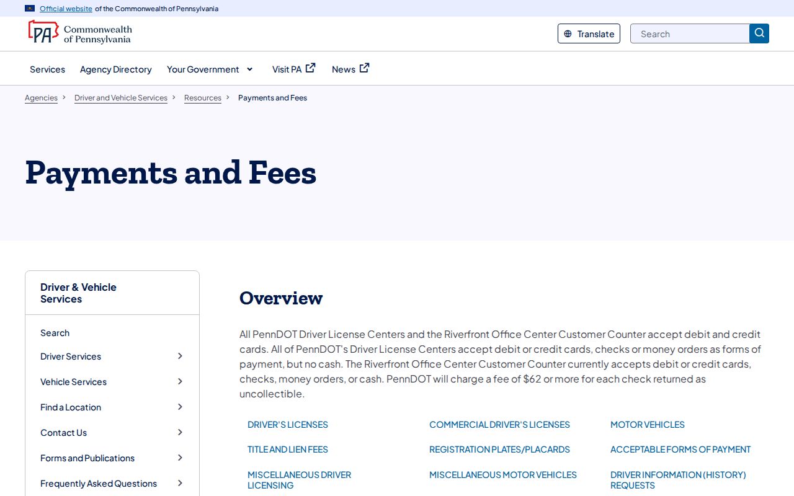The width and height of the screenshot is (794, 496).
Task: Expand Forms and Publications sidebar chevron
Action: [x=180, y=458]
